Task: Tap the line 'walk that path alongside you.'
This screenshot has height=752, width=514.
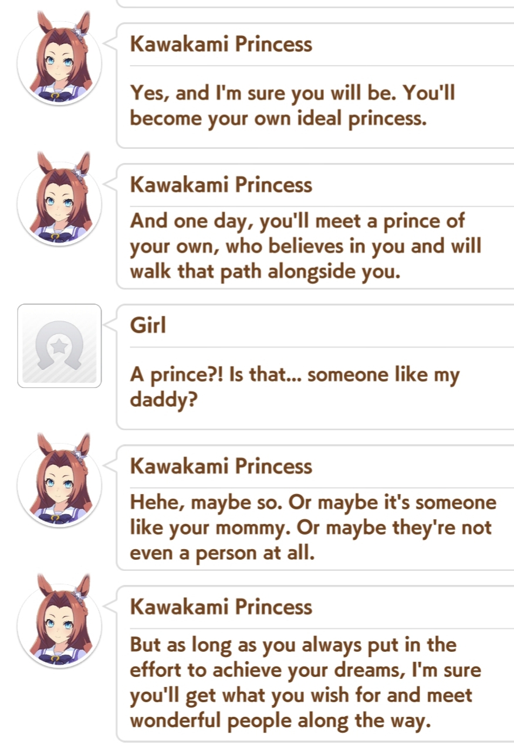Action: pyautogui.click(x=265, y=273)
